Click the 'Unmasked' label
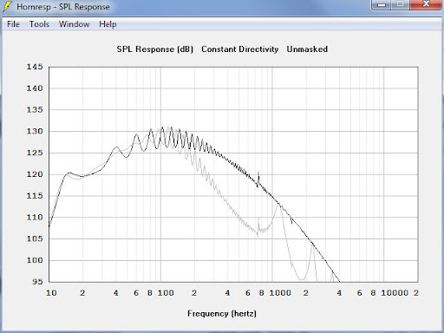 (x=307, y=49)
